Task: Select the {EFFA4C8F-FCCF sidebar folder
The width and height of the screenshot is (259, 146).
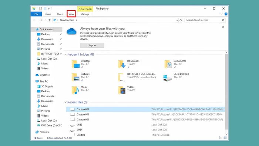Action: (50, 54)
